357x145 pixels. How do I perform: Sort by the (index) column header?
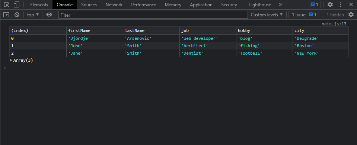pos(38,30)
